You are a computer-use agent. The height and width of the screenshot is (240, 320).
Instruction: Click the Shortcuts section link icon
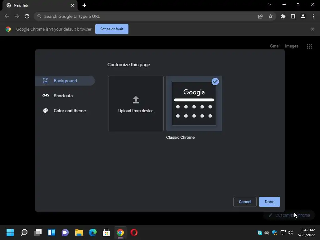(46, 96)
